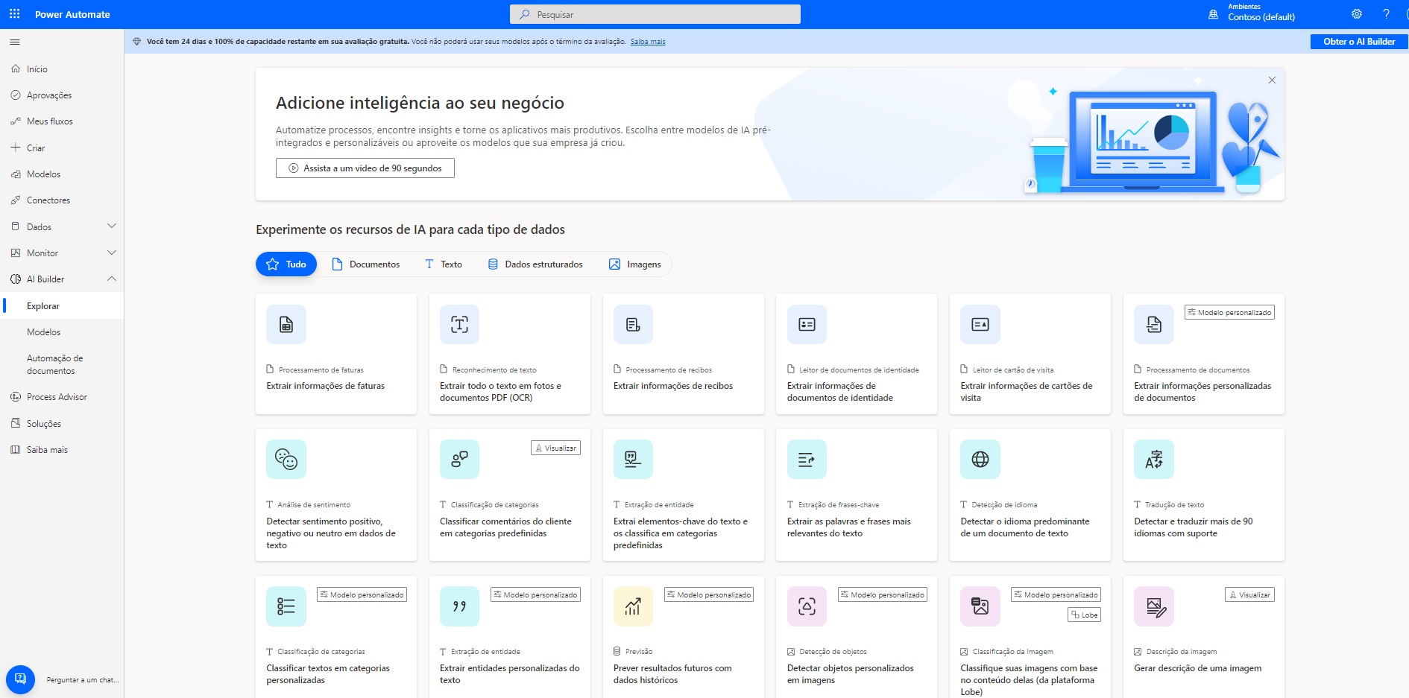Click the prediction chart icon

633,606
